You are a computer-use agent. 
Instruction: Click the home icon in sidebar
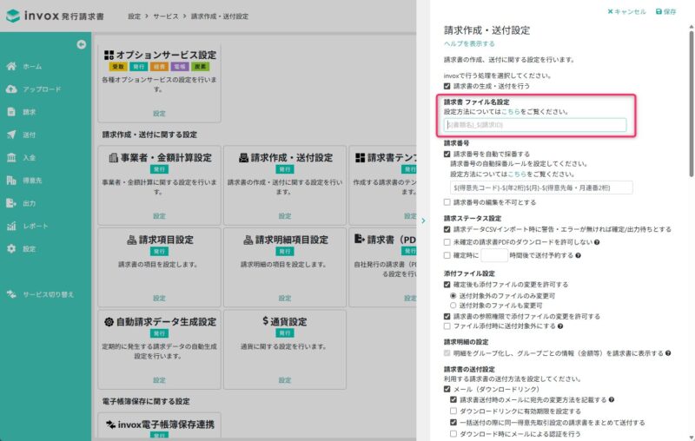click(x=11, y=67)
